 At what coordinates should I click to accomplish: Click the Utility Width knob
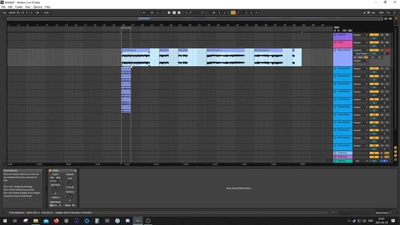[55, 190]
